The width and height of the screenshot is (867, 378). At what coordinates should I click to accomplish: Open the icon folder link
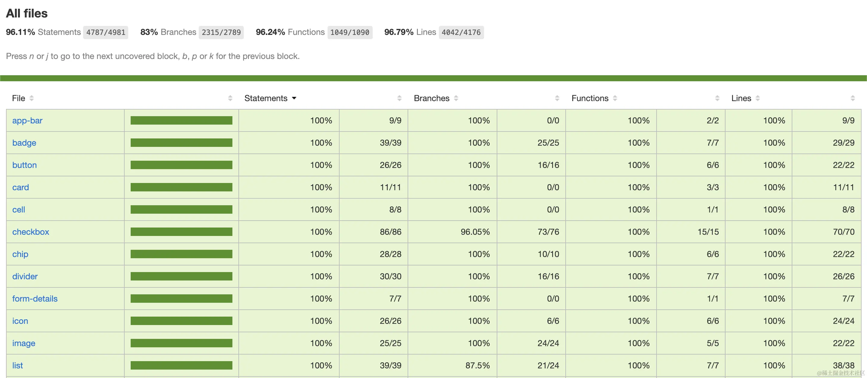(20, 321)
